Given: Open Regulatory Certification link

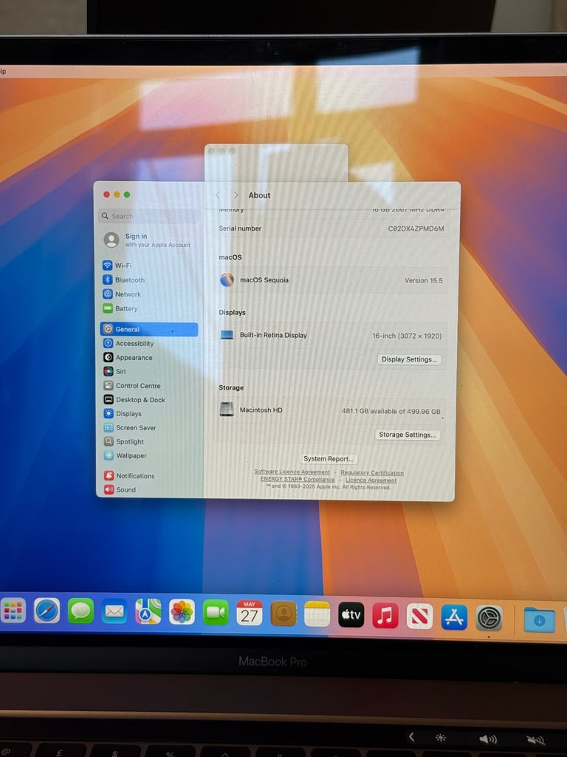Looking at the screenshot, I should pos(372,472).
